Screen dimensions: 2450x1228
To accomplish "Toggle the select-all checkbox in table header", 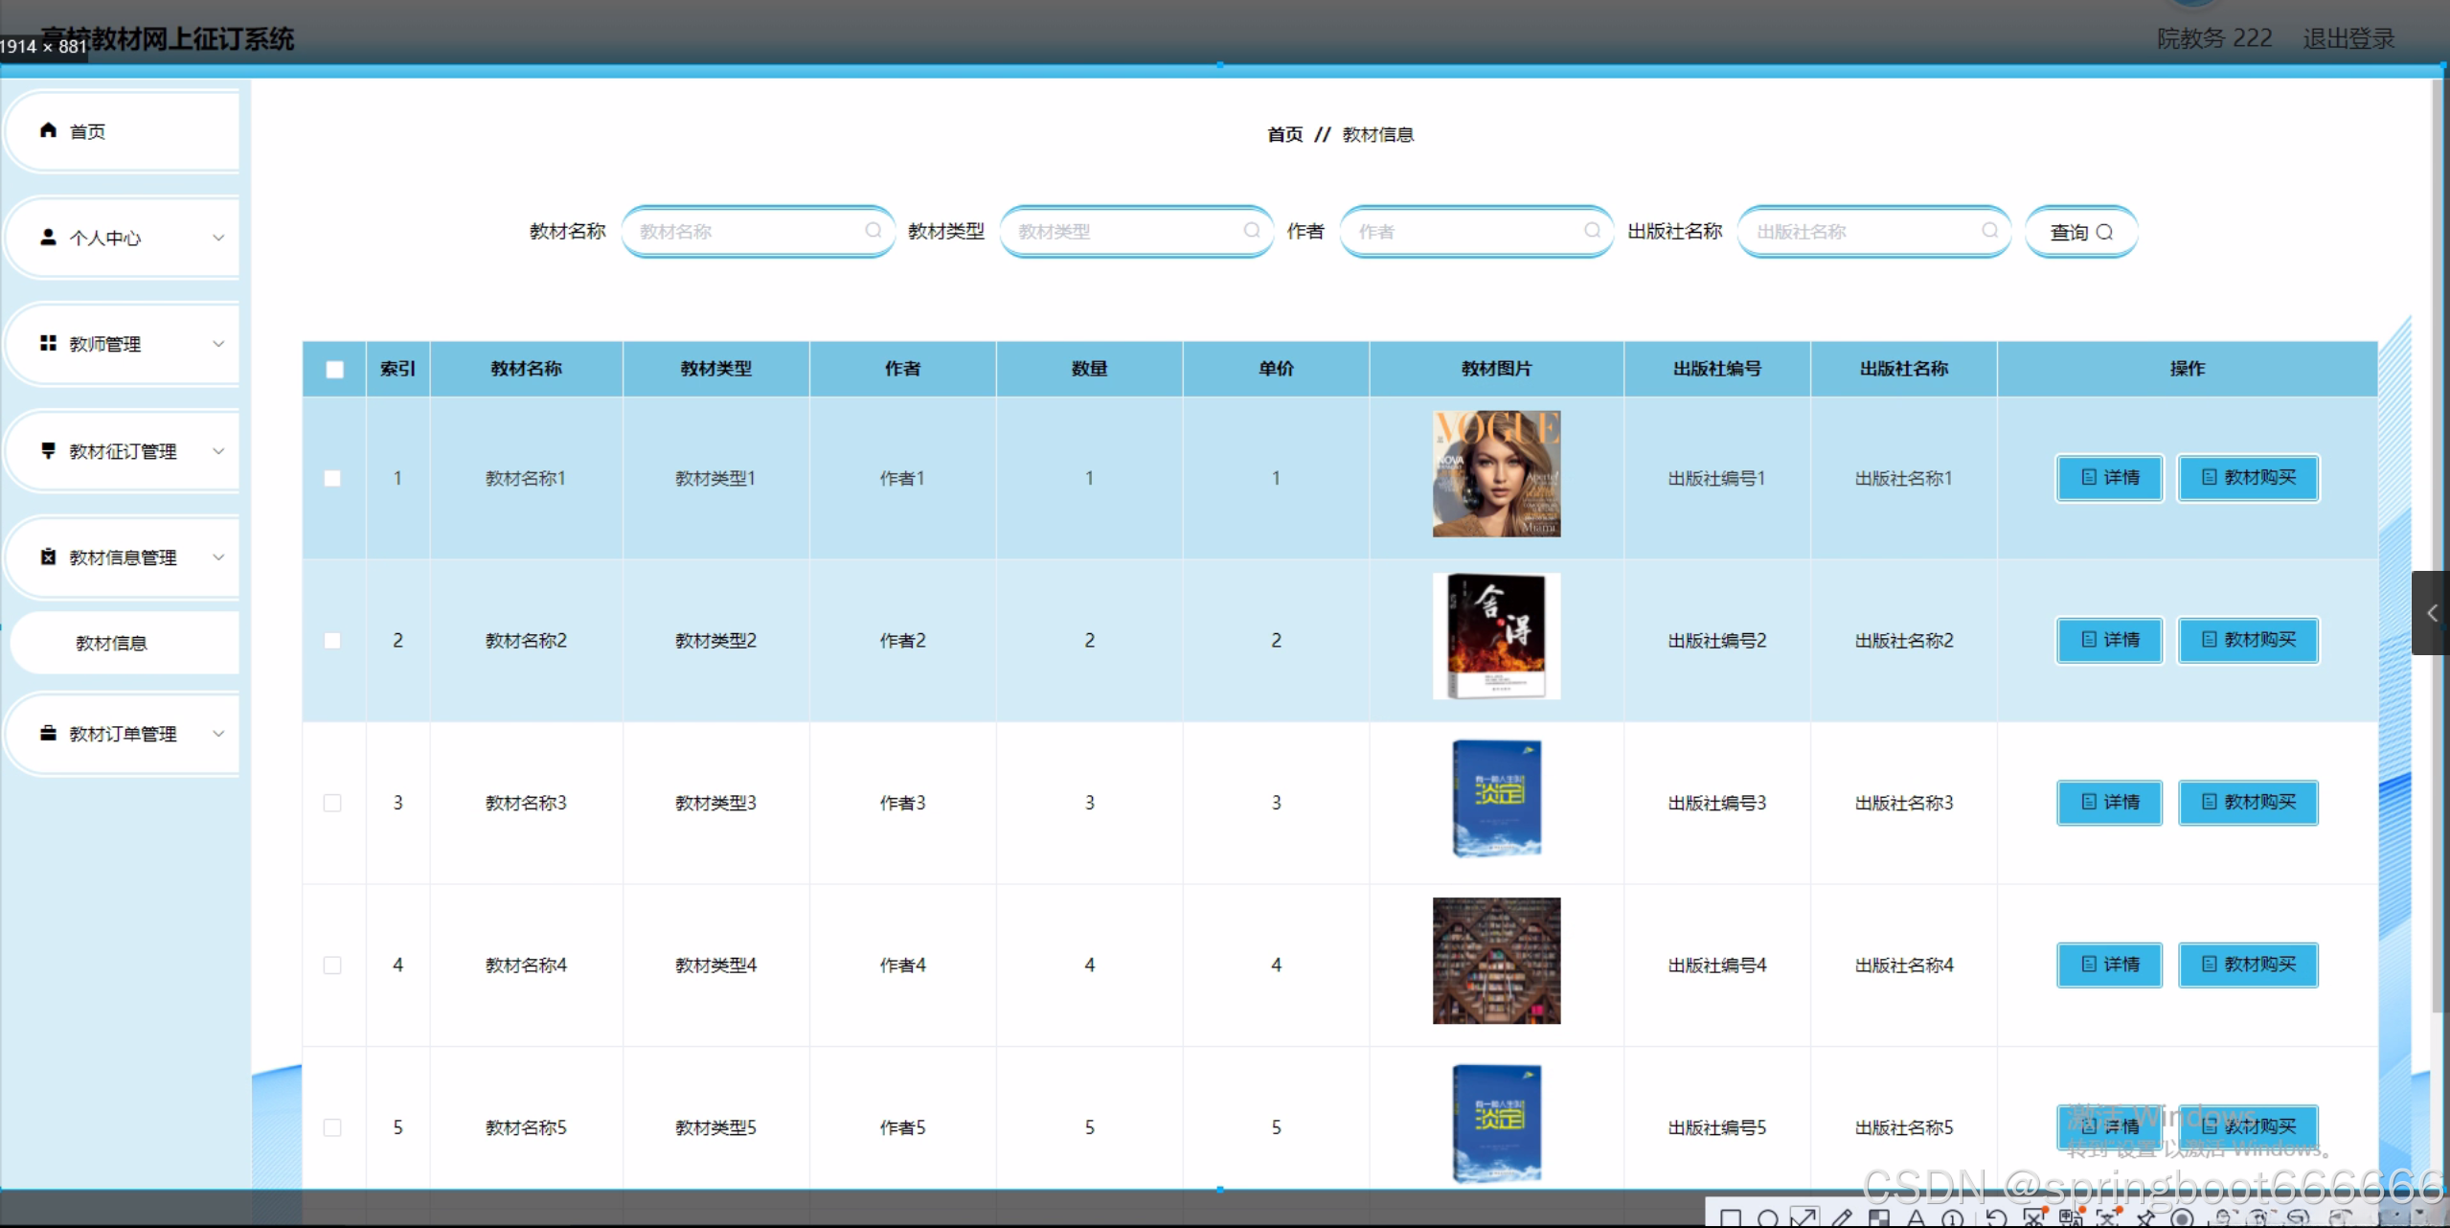I will pos(334,369).
